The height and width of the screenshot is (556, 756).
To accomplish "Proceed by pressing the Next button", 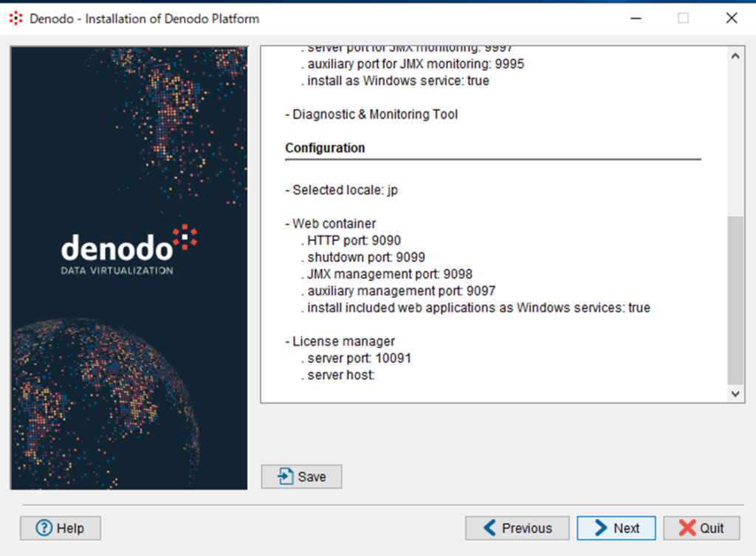I will pyautogui.click(x=616, y=528).
